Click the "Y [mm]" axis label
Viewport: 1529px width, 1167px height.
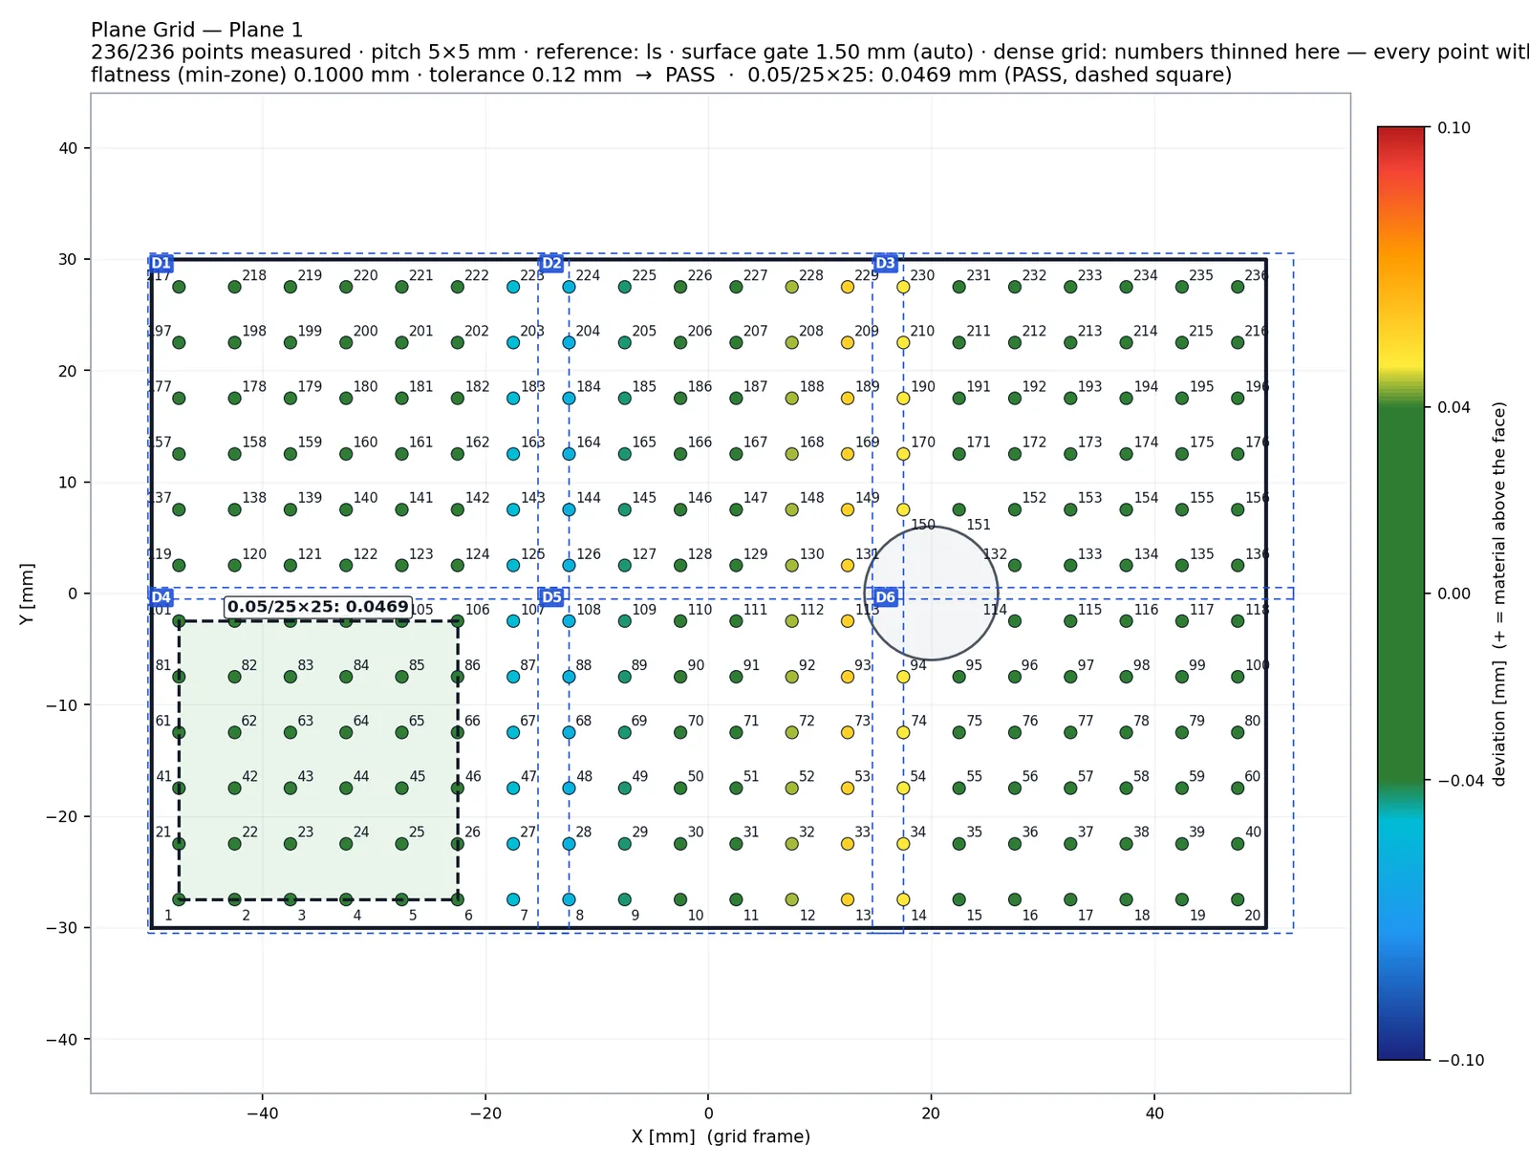pos(27,594)
